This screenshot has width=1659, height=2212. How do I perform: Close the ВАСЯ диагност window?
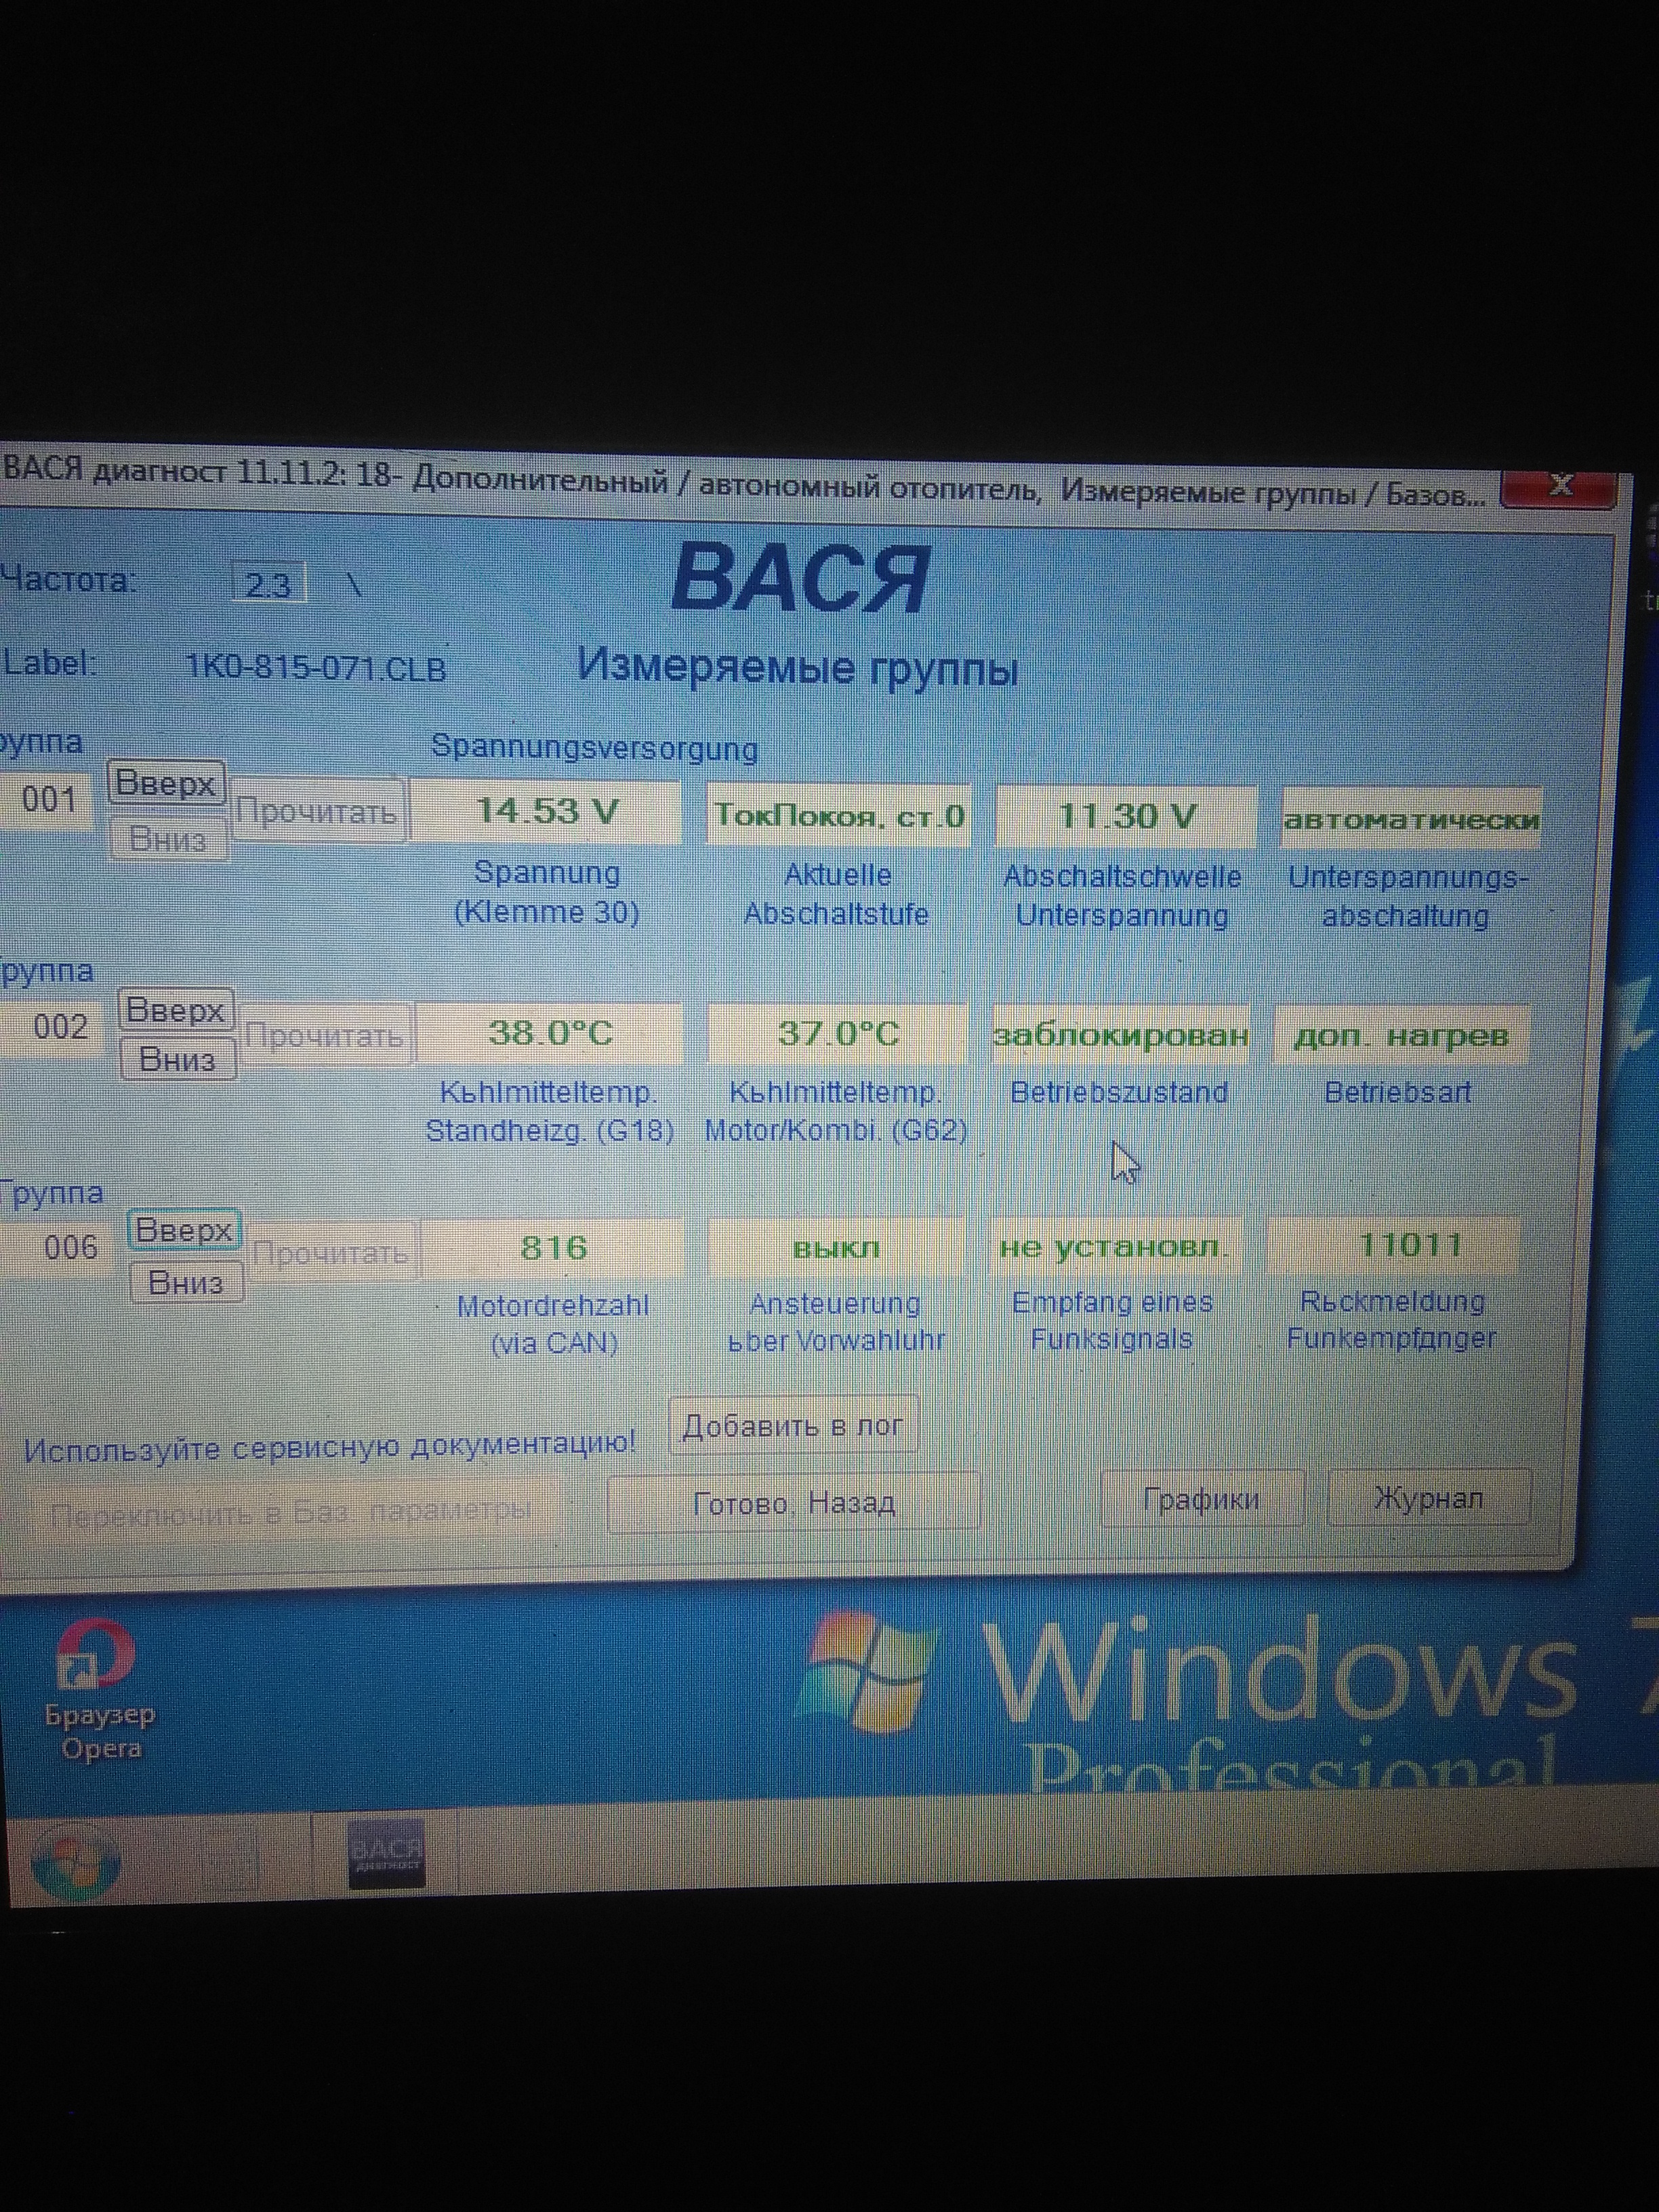click(x=1558, y=489)
